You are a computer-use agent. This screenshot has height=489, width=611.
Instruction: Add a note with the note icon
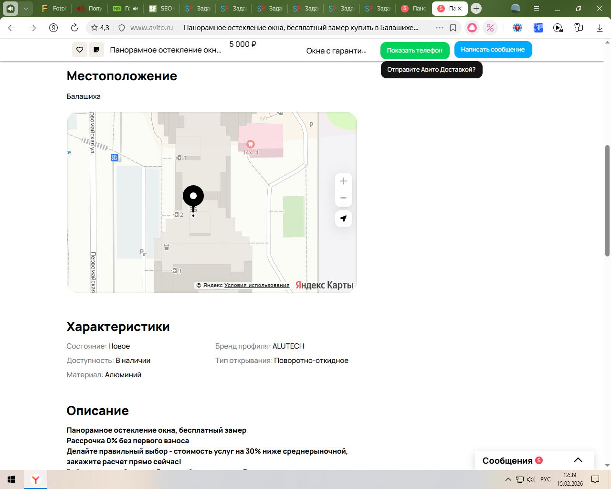[x=96, y=50]
